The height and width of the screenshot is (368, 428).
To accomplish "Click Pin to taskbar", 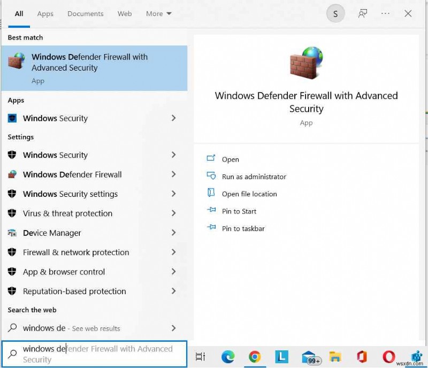I will point(243,228).
